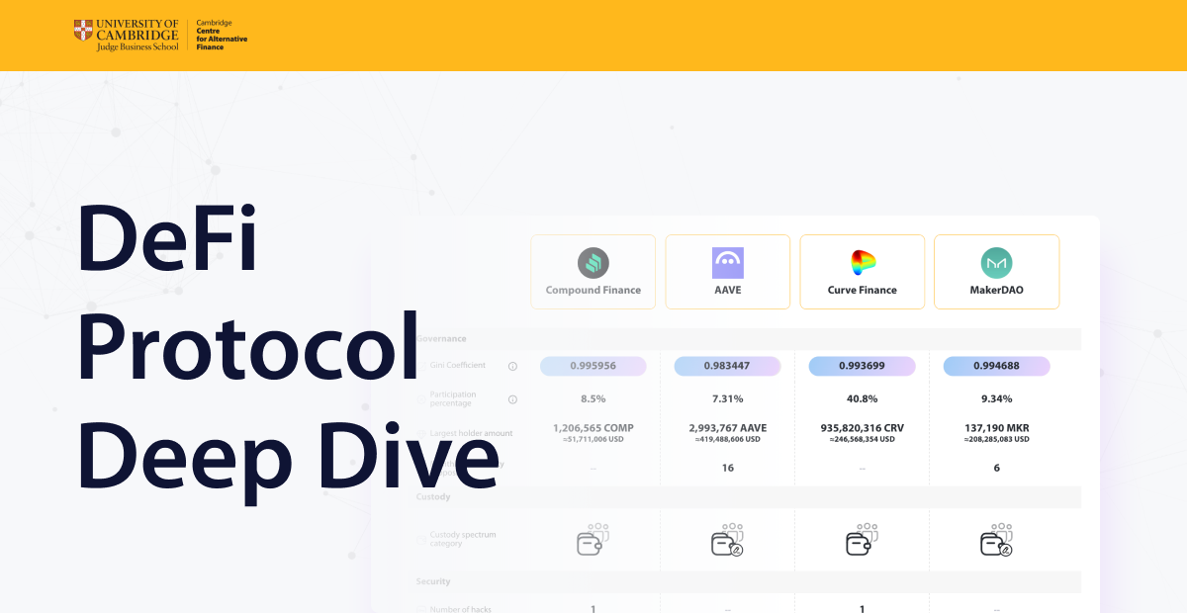
Task: Click the University of Cambridge crest logo
Action: (x=83, y=31)
